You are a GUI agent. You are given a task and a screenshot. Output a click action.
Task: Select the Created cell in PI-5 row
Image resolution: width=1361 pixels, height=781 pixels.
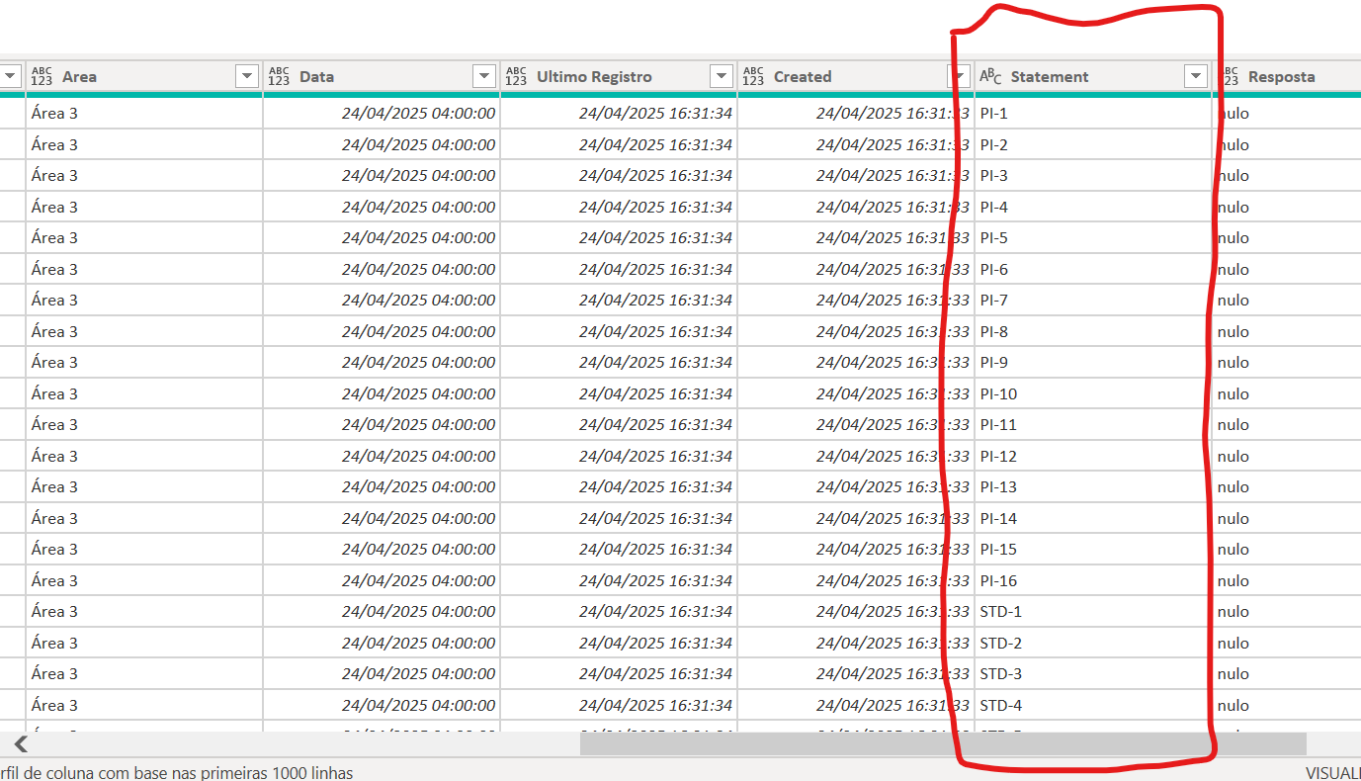click(856, 238)
